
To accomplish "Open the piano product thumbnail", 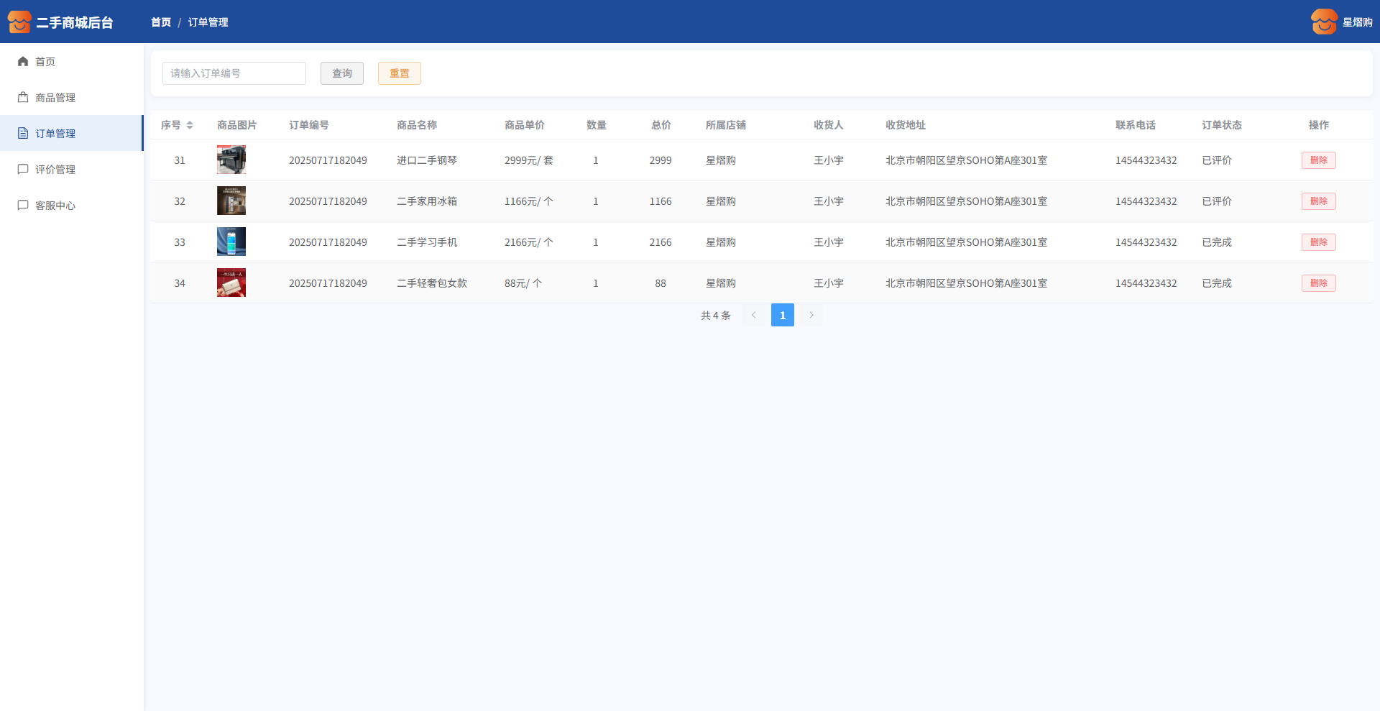I will click(x=231, y=160).
